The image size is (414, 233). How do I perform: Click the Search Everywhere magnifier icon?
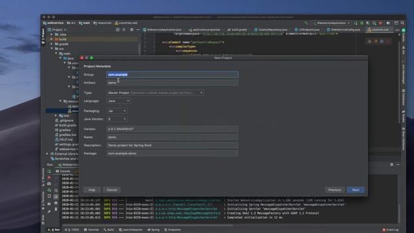[x=402, y=23]
